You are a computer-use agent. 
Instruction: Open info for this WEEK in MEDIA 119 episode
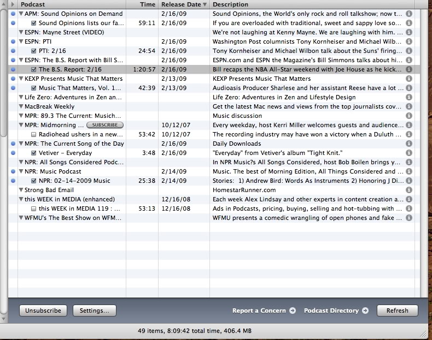point(409,208)
